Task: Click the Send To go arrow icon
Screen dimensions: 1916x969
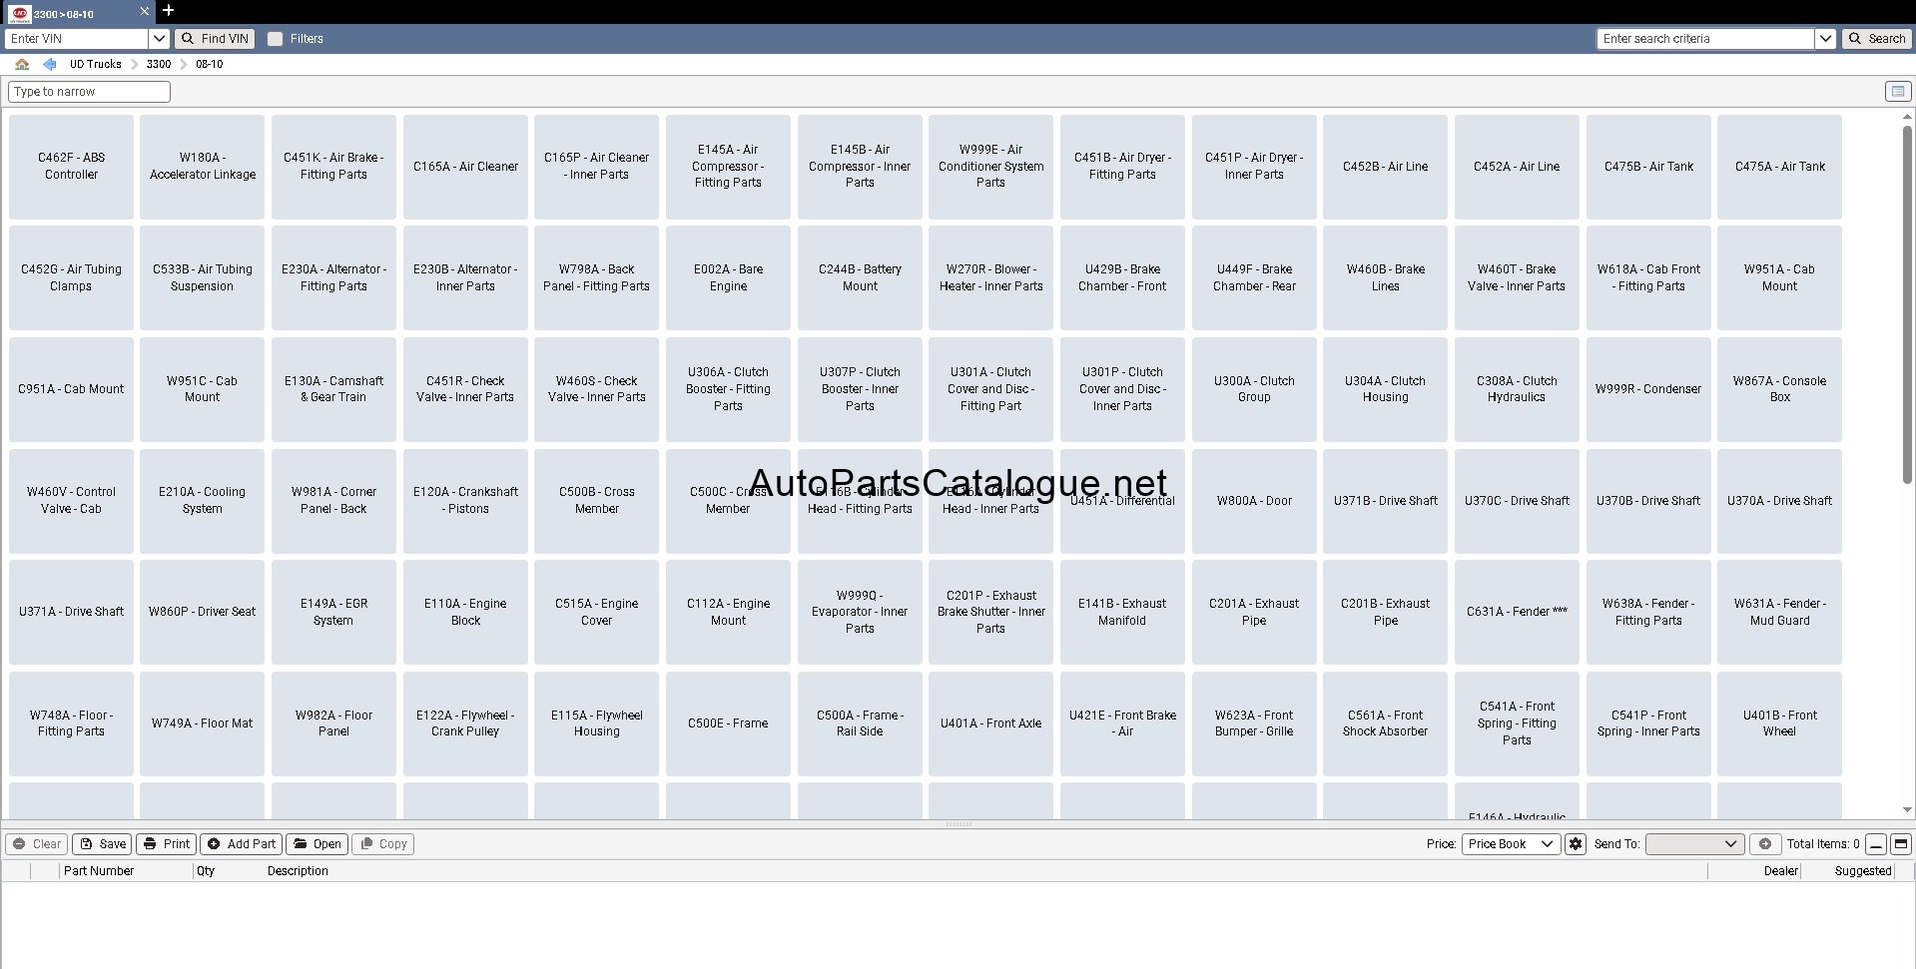Action: [1764, 844]
